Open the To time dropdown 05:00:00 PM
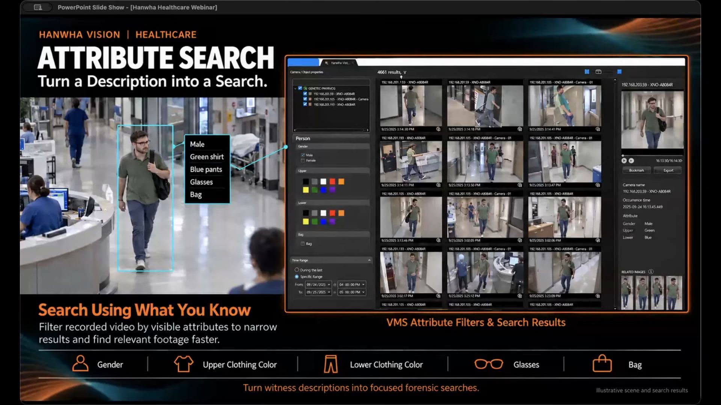721x405 pixels. 352,292
